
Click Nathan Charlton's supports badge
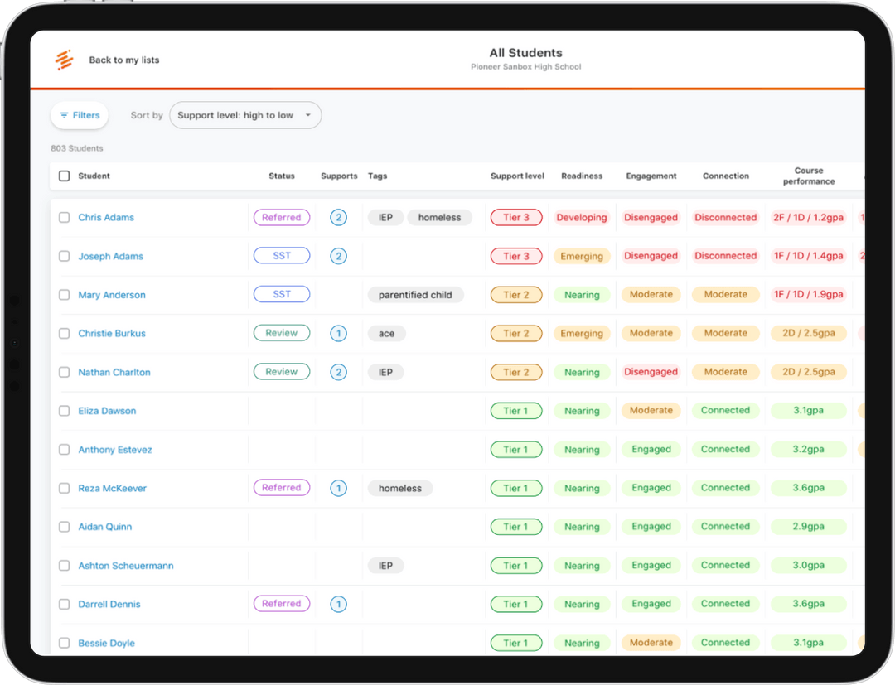(x=338, y=371)
